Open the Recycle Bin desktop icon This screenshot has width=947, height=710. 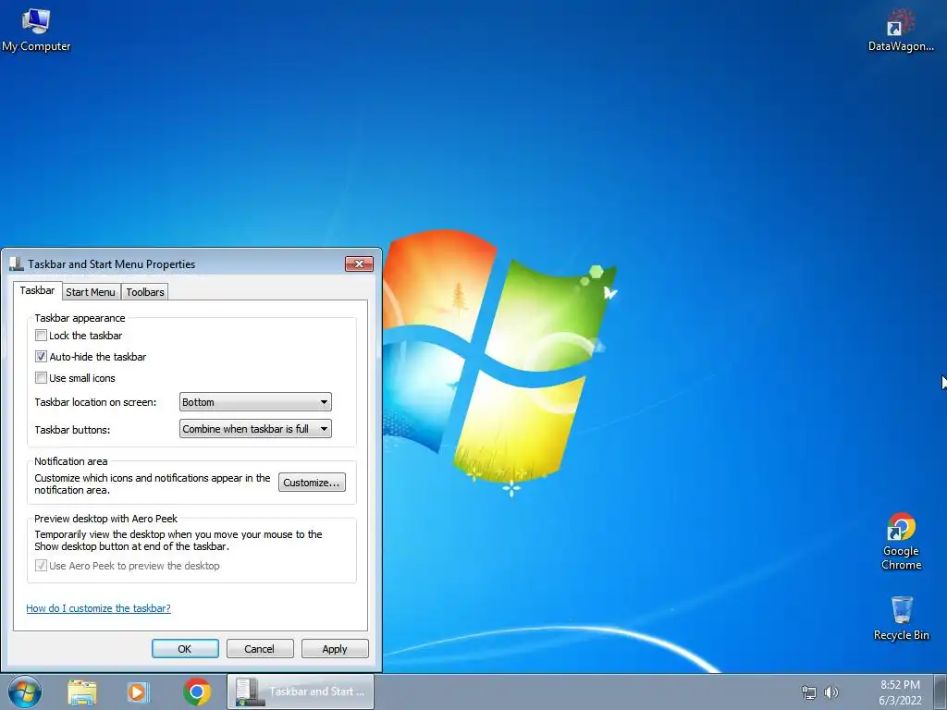tap(901, 618)
